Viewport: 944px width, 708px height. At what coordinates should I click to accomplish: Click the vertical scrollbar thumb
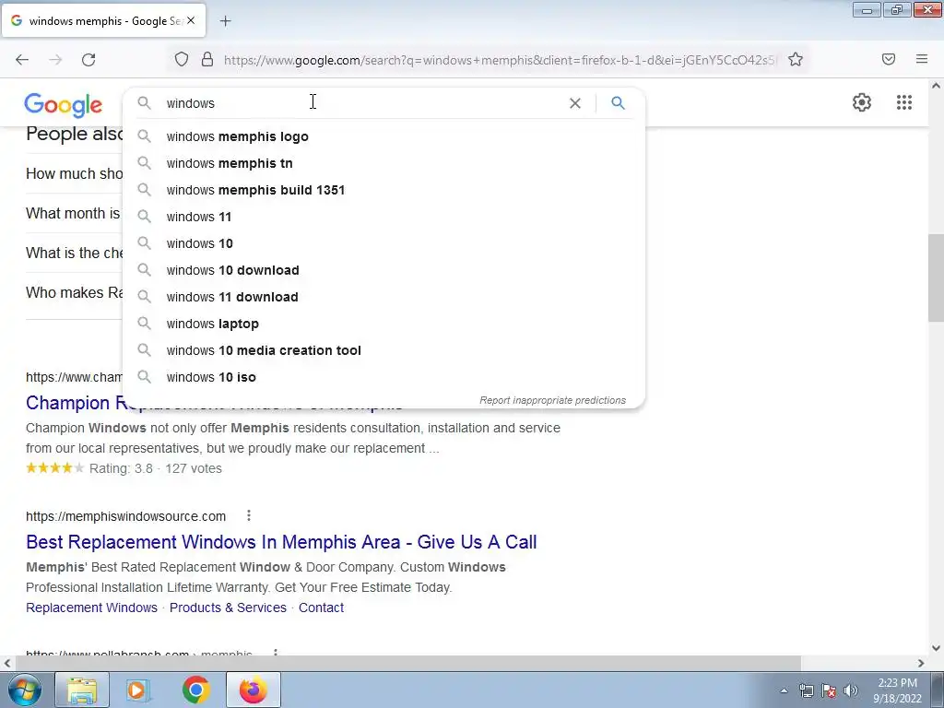[936, 278]
